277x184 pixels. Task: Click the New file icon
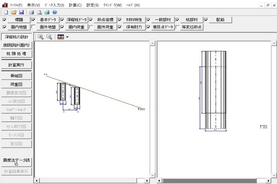[x=6, y=12]
